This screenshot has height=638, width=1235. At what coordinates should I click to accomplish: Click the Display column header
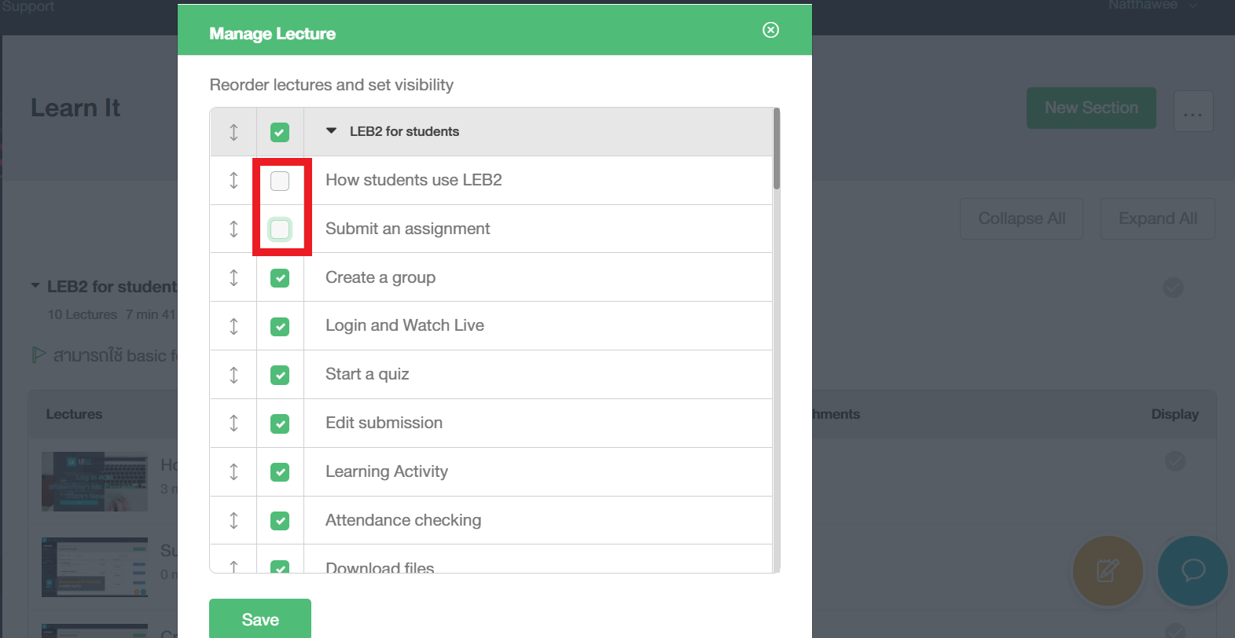(1175, 414)
